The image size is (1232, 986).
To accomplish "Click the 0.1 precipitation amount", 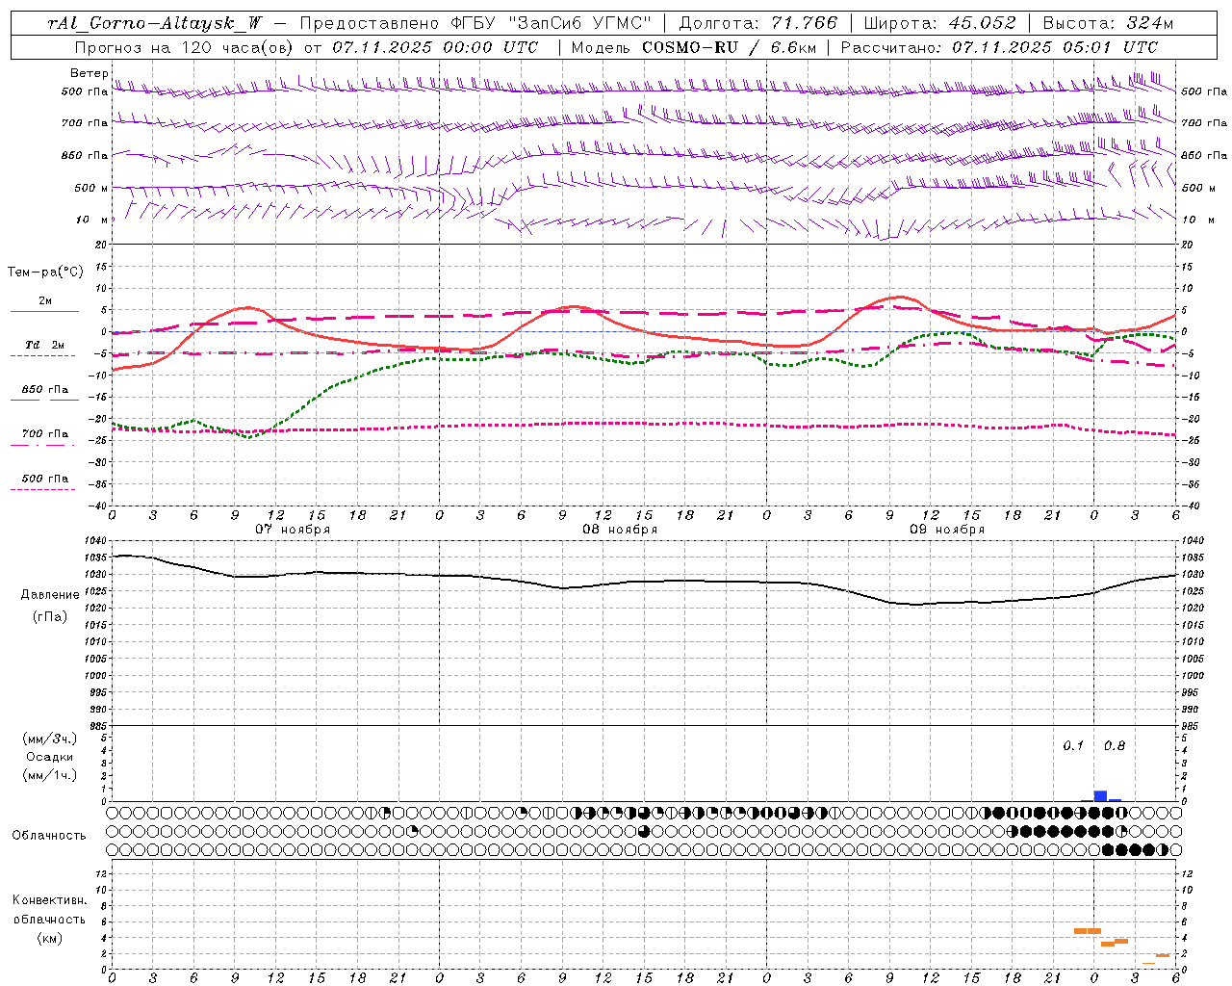I will click(x=1073, y=746).
